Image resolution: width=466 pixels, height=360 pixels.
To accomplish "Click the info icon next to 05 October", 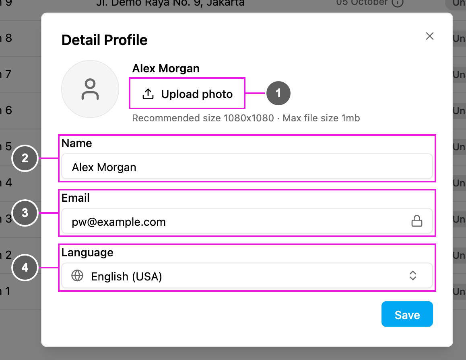I will [x=398, y=3].
